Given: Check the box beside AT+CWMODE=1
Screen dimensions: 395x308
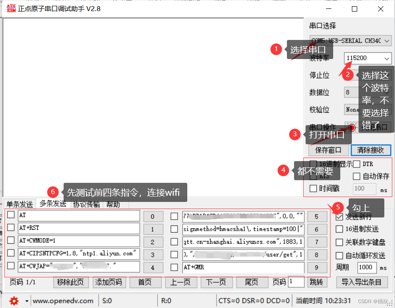Looking at the screenshot, I should tap(11, 240).
